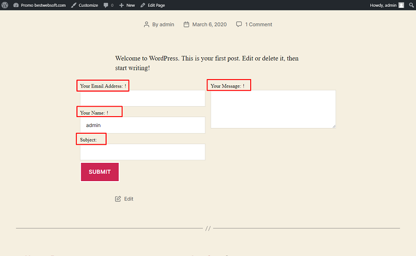Image resolution: width=416 pixels, height=256 pixels.
Task: Focus the Subject input field
Action: 142,152
